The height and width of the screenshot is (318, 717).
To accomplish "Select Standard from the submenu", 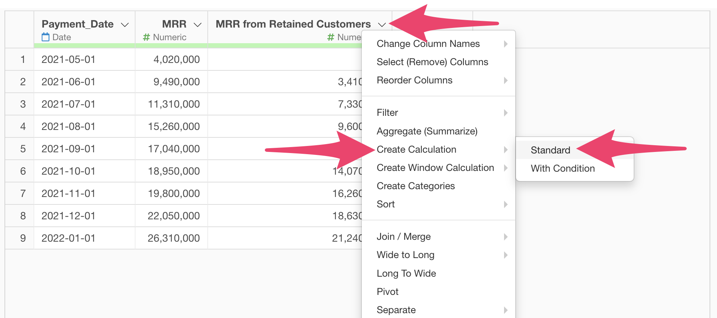I will pyautogui.click(x=550, y=150).
